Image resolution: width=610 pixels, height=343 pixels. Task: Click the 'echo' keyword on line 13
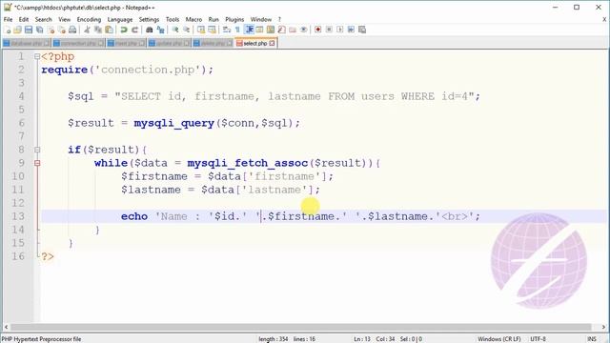tap(134, 216)
